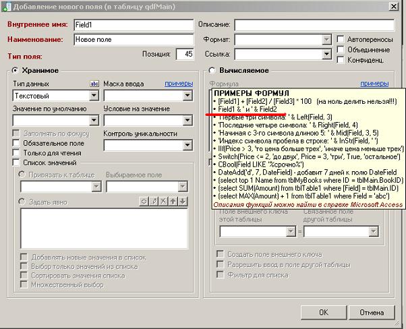Open примеры link next to Маска ввода
406x329 pixels.
click(179, 84)
